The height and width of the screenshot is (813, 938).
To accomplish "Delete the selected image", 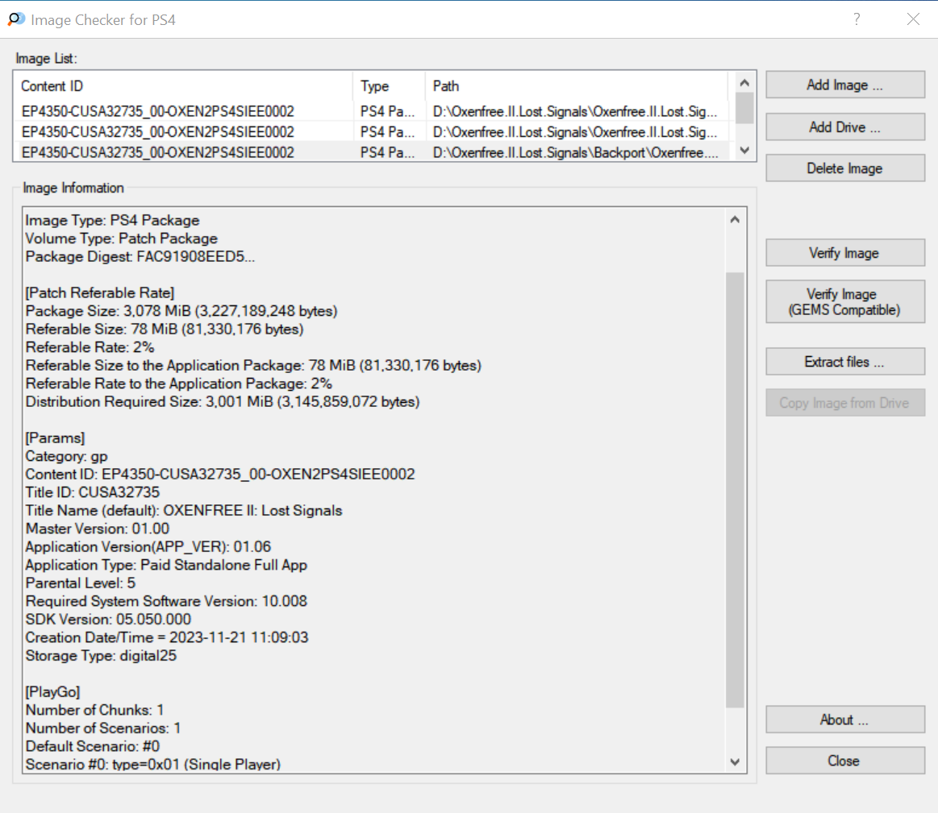I will tap(844, 168).
